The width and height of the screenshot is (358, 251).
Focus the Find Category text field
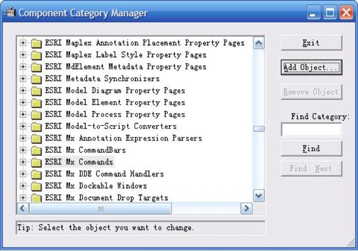tap(311, 129)
